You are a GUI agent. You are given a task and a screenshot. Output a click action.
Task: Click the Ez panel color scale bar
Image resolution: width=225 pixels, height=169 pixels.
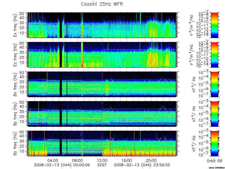tap(214, 55)
